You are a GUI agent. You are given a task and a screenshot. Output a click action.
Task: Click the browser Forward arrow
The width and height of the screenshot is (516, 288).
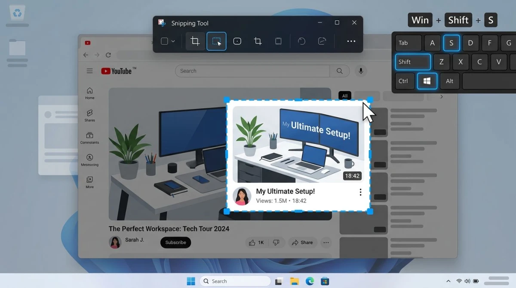(x=97, y=55)
